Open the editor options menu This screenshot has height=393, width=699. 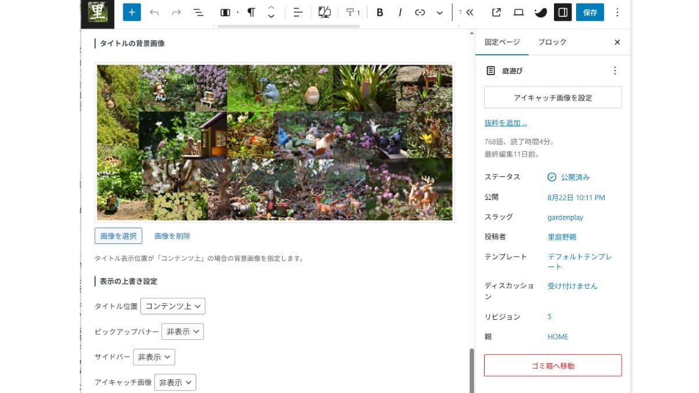pos(617,12)
